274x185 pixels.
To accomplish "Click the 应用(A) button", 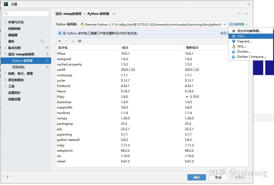I will point(239,177).
